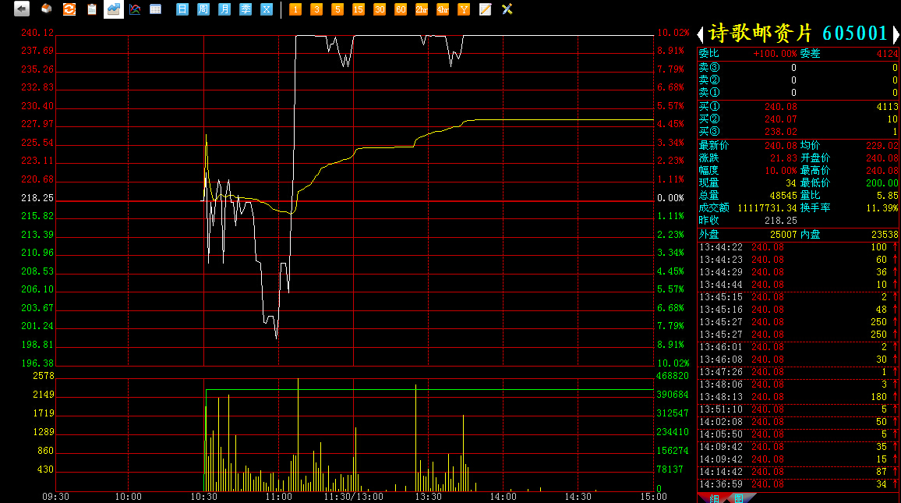Click the 委比 +100.00% value
The height and width of the screenshot is (503, 901).
coord(775,54)
